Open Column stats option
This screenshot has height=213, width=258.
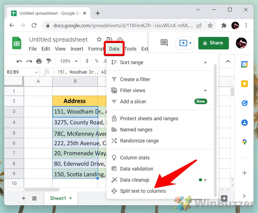(159, 158)
